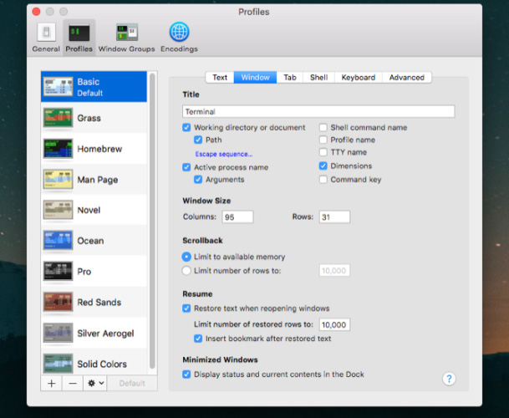
Task: Open the General preferences pane
Action: click(46, 38)
